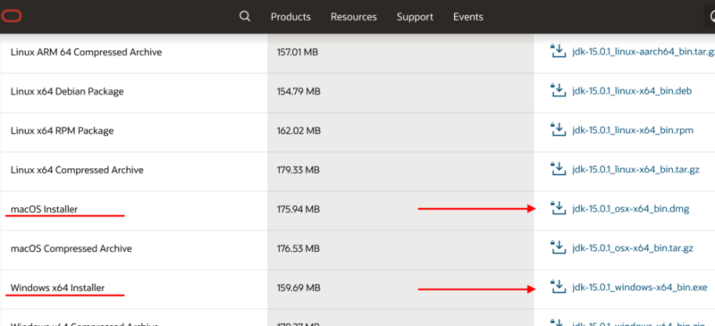Click the 175.94 MB file size

tap(299, 209)
